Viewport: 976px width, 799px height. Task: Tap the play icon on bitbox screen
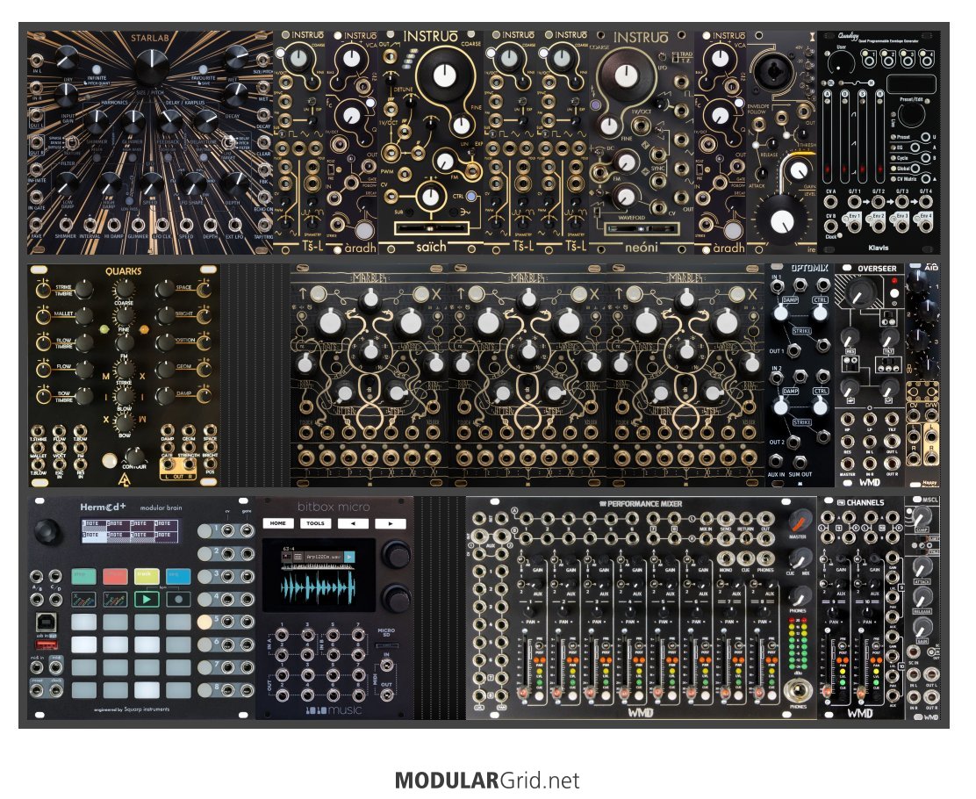(x=349, y=557)
